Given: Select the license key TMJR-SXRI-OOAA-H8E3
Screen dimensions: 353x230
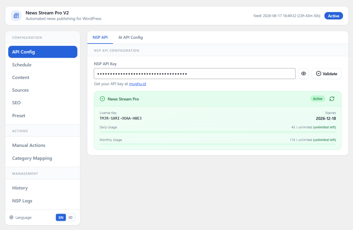Looking at the screenshot, I should tap(121, 119).
